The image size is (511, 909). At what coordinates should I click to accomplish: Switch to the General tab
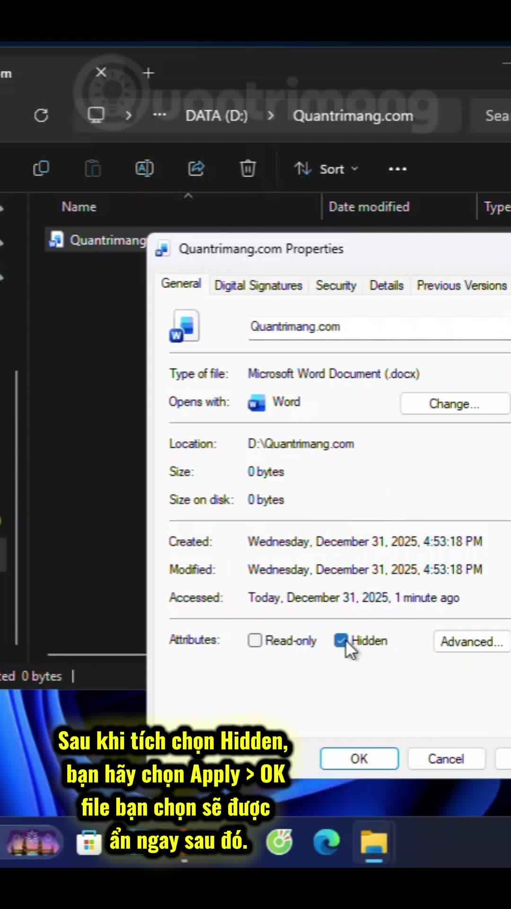(x=181, y=284)
